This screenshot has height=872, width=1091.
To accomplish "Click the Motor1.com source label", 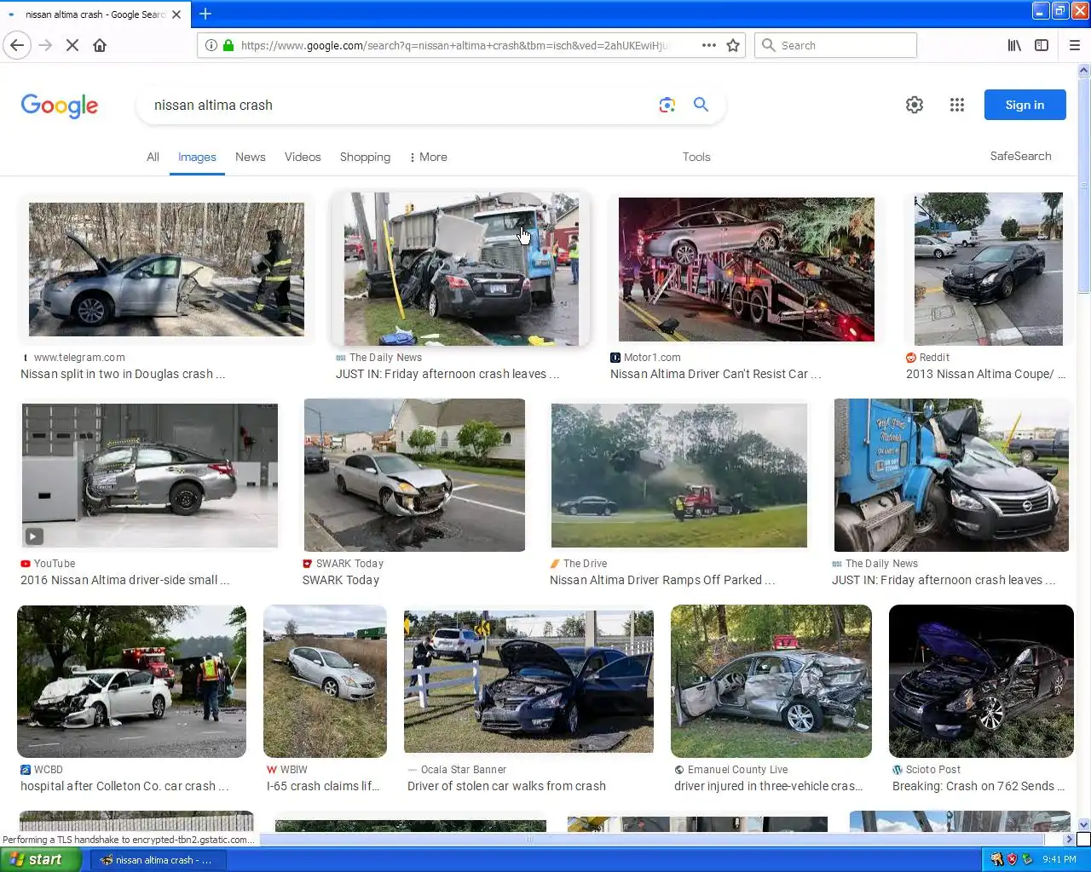I will click(x=652, y=358).
